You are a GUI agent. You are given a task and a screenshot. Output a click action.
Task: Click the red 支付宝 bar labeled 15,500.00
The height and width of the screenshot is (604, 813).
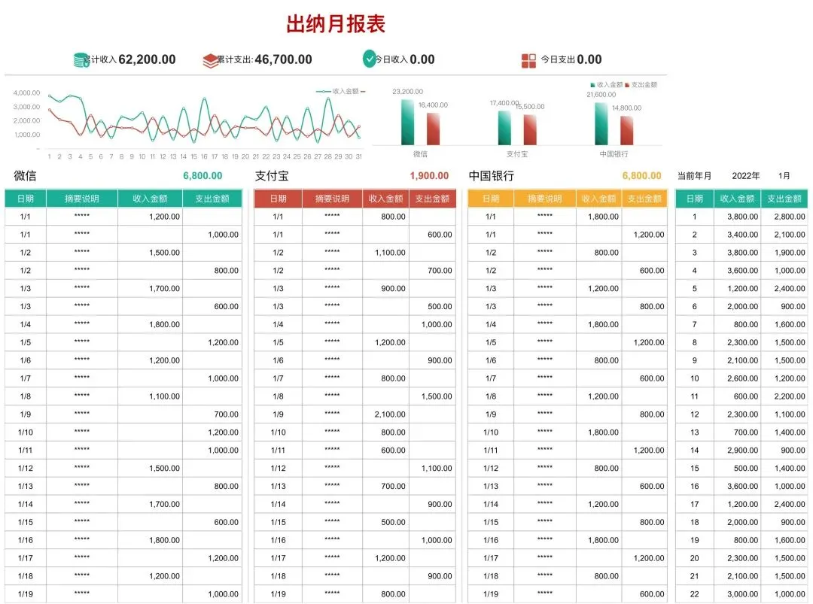point(530,130)
